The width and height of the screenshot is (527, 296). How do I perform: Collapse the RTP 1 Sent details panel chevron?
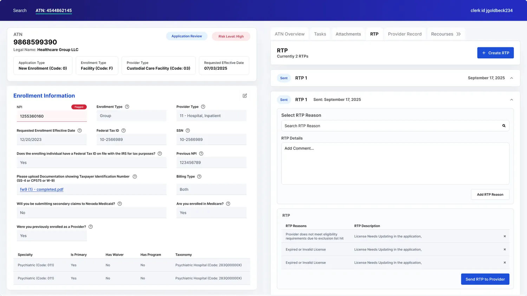tap(512, 100)
